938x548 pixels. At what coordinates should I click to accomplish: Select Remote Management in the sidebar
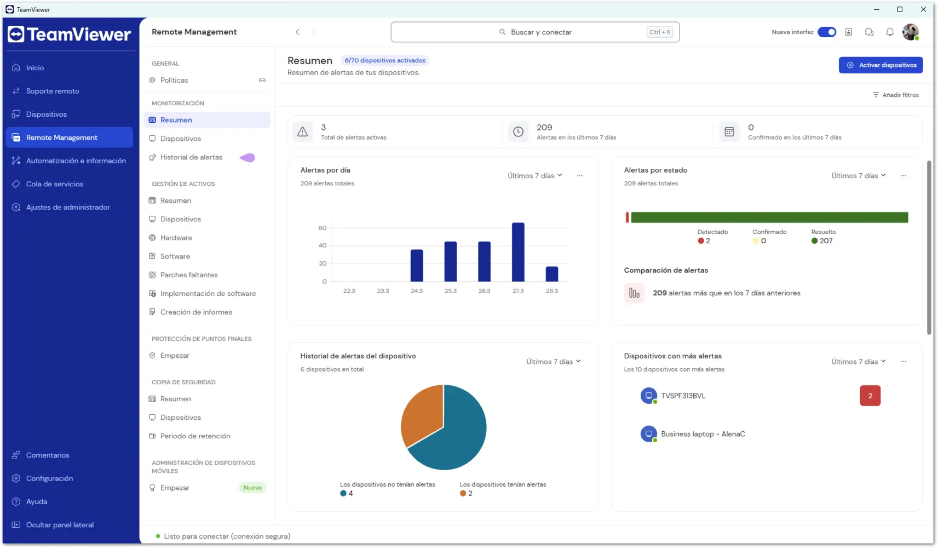[69, 138]
